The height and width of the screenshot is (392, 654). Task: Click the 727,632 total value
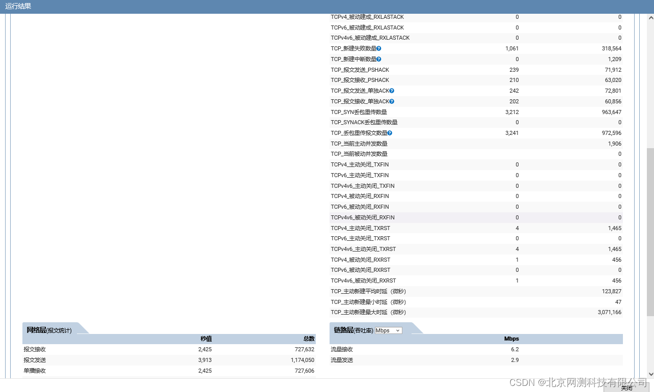point(305,349)
